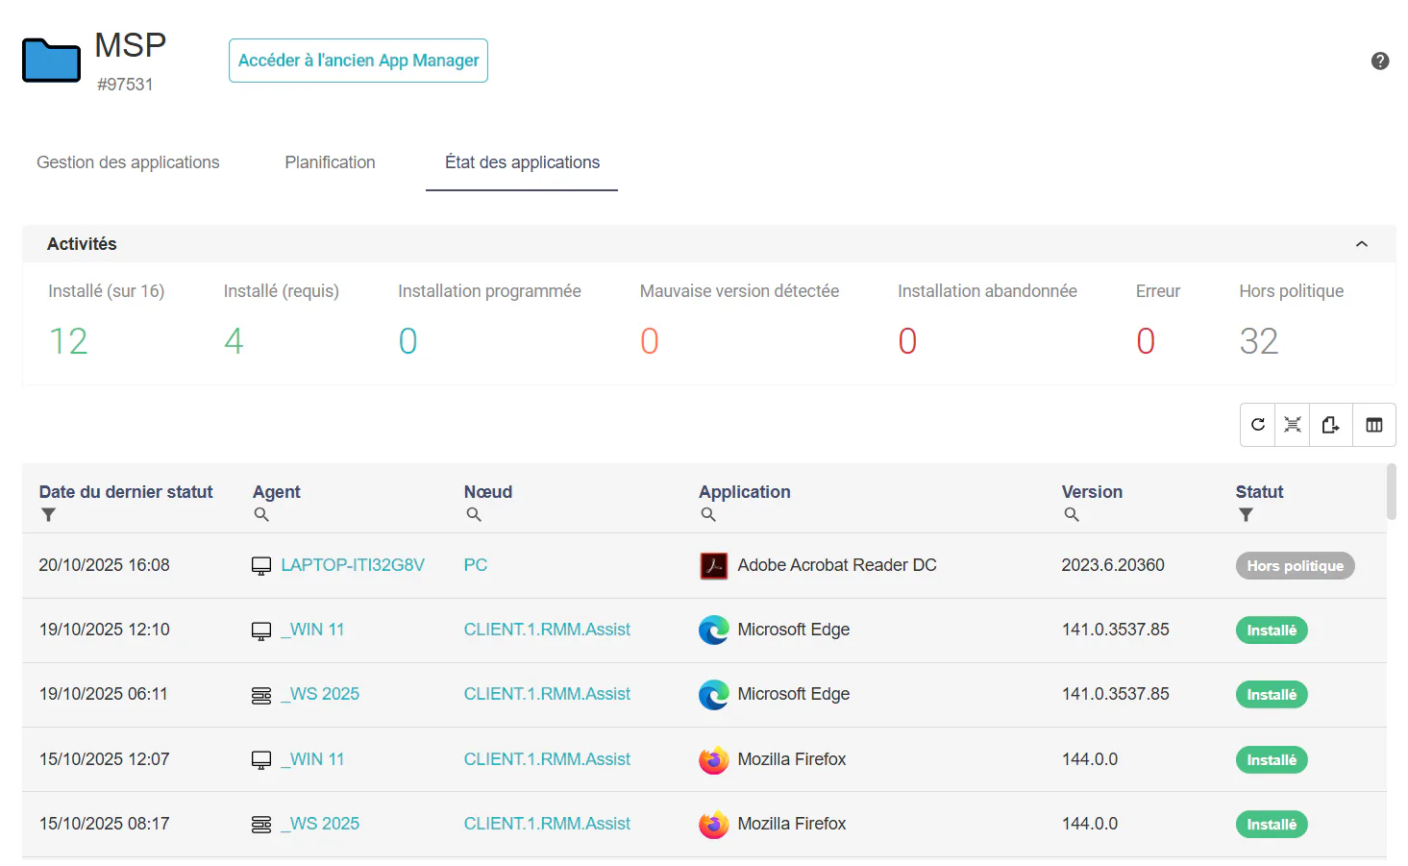
Task: Click the Firefox icon in the 15/10/2025 12:07 row
Action: (713, 760)
